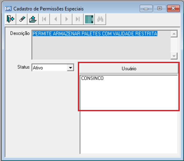Viewport: 184px width, 161px height.
Task: Click the window title bar app icon
Action: (8, 9)
